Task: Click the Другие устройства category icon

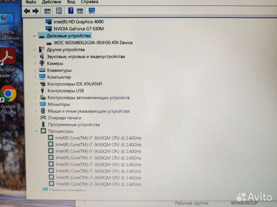Action: [42, 49]
